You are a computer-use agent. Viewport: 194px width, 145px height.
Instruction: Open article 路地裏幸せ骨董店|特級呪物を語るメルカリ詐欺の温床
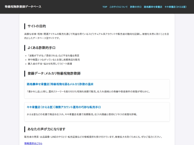coord(60,84)
